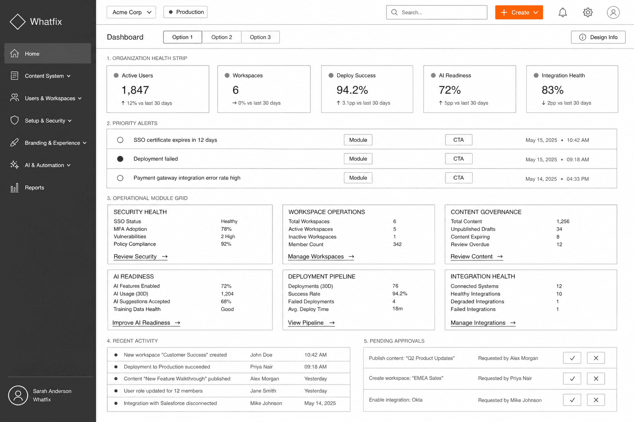Image resolution: width=634 pixels, height=422 pixels.
Task: Click CTA for Payment gateway alert
Action: (x=459, y=178)
